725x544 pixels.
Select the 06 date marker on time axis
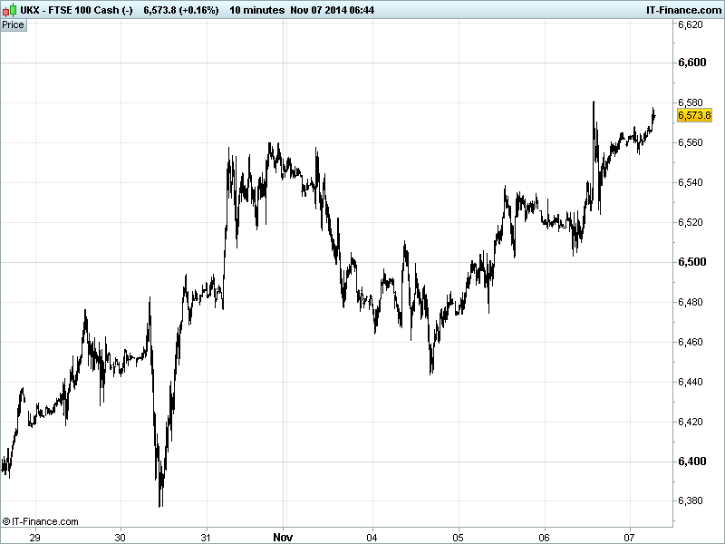[545, 535]
